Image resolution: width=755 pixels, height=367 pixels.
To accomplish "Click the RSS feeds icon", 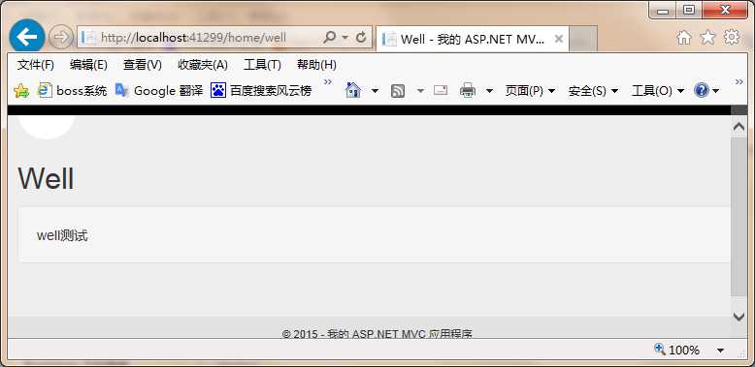I will tap(398, 91).
